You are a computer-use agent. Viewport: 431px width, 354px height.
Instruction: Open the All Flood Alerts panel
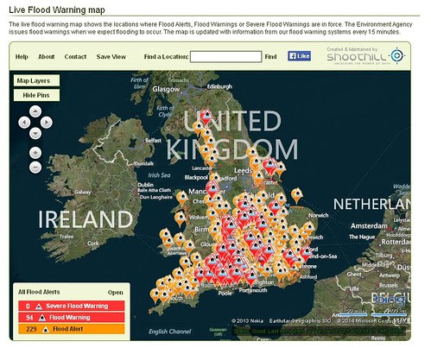tap(116, 293)
